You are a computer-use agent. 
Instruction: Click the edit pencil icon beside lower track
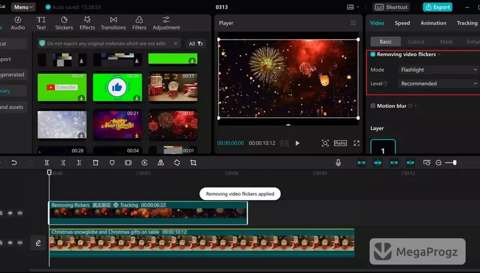click(38, 243)
